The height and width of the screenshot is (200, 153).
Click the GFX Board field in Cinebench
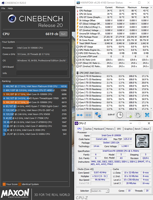(x=42, y=67)
